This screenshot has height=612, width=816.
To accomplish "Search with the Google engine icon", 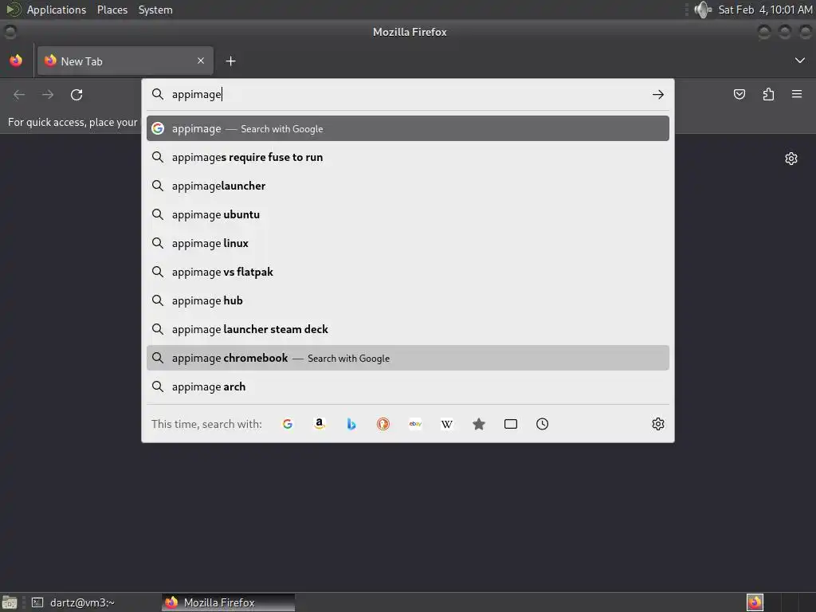I will (x=287, y=424).
